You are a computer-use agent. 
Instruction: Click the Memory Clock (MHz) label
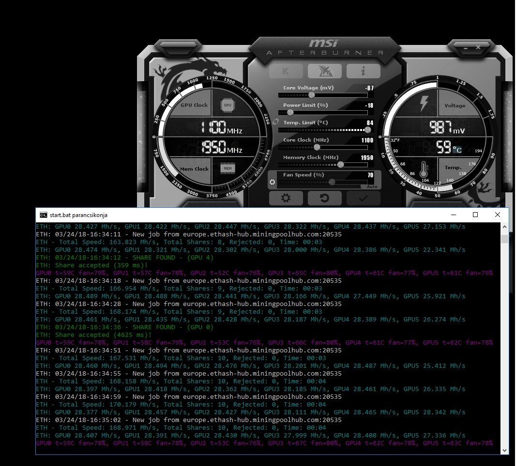tap(311, 158)
